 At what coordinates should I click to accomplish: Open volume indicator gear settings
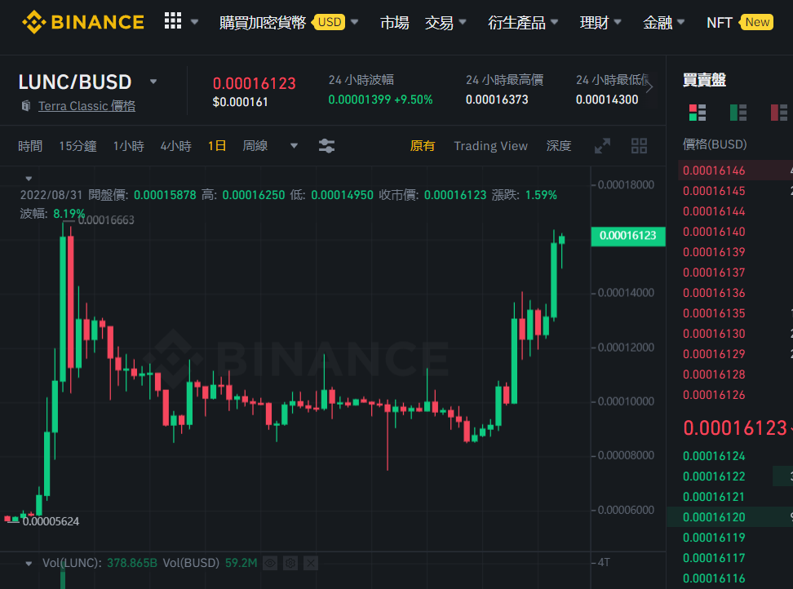pos(290,563)
